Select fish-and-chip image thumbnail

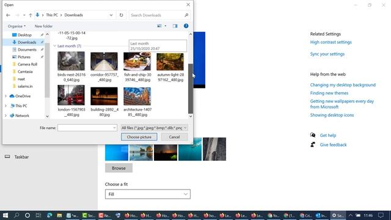click(x=137, y=61)
